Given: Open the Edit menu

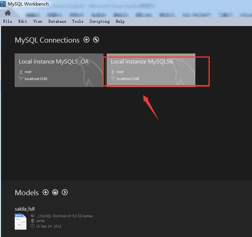Looking at the screenshot, I should 22,22.
